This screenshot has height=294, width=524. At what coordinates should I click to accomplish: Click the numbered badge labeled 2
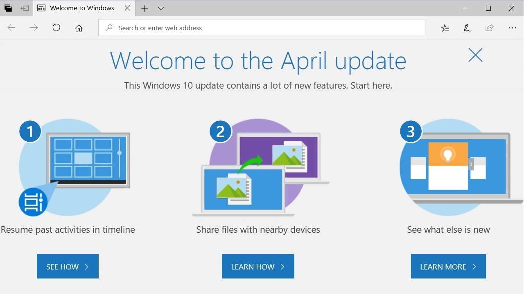pos(220,131)
